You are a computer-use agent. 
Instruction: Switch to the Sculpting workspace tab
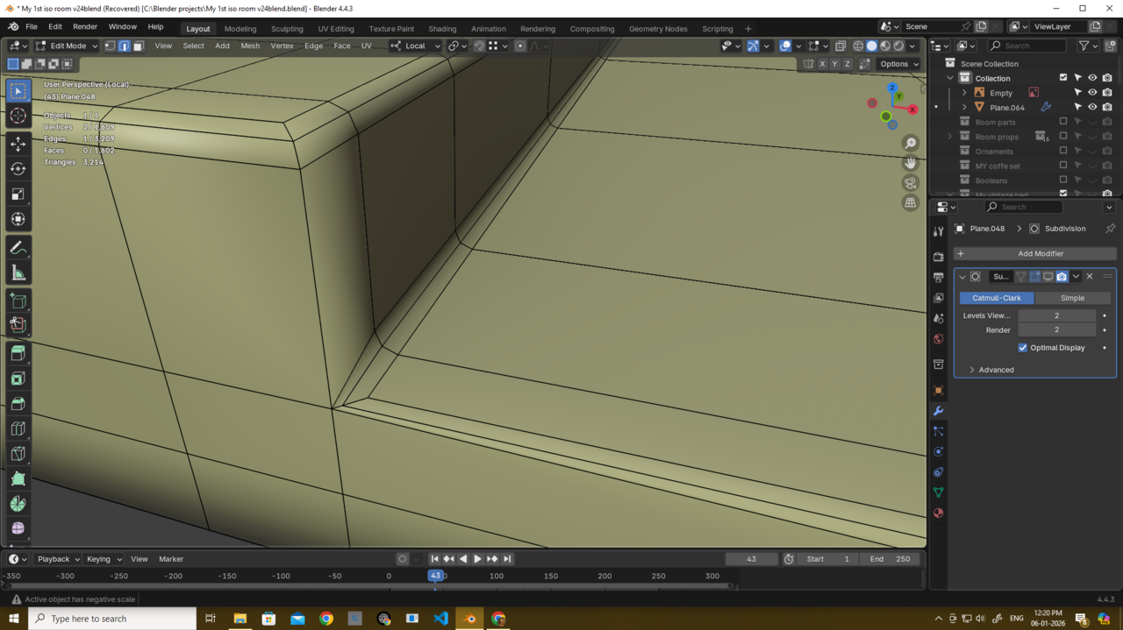click(x=287, y=29)
